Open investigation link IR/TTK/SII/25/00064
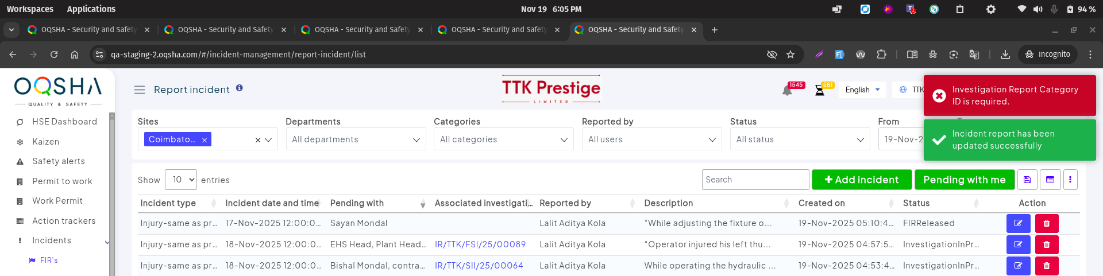This screenshot has height=276, width=1103. pos(479,266)
